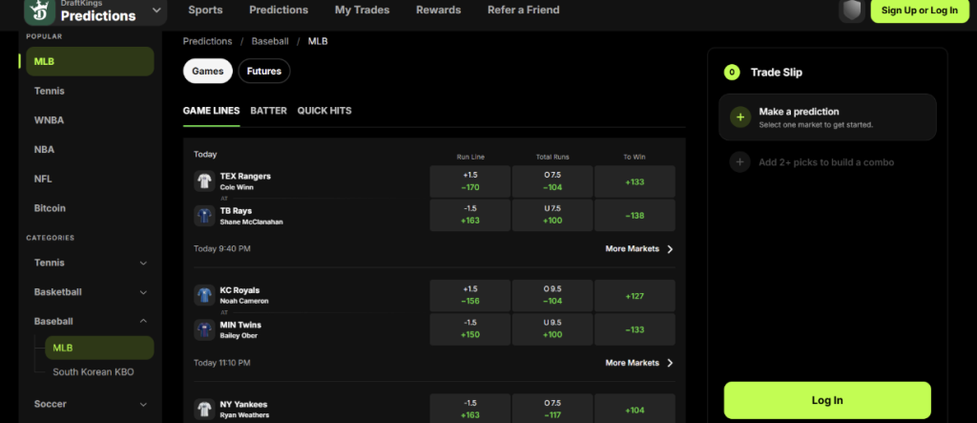Expand the Soccer category
The height and width of the screenshot is (423, 977).
143,404
